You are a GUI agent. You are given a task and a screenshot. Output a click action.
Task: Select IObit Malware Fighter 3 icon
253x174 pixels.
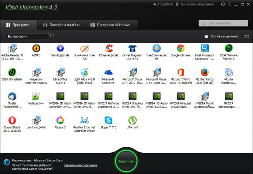pos(228,48)
